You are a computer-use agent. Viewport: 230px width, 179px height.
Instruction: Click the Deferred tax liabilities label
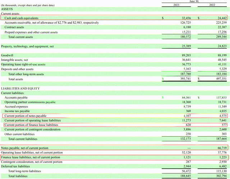[x=15, y=166]
